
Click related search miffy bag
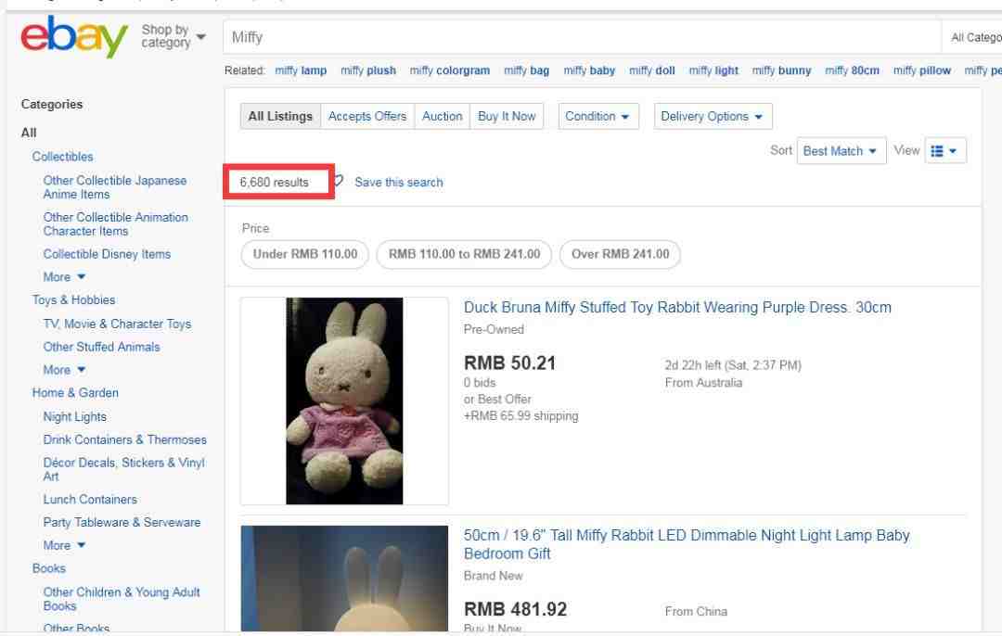tap(527, 70)
